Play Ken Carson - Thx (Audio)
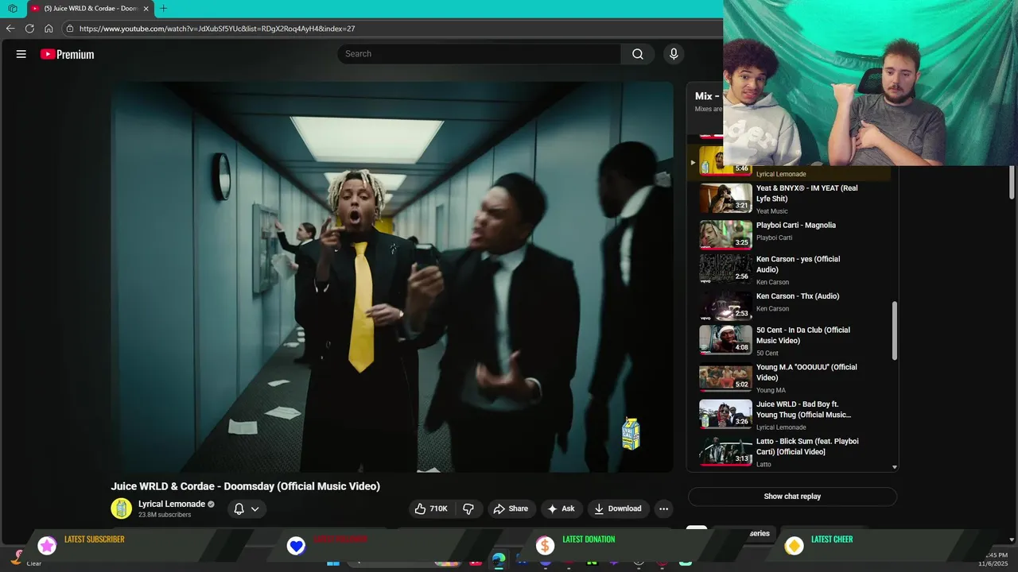The image size is (1018, 572). [x=798, y=296]
